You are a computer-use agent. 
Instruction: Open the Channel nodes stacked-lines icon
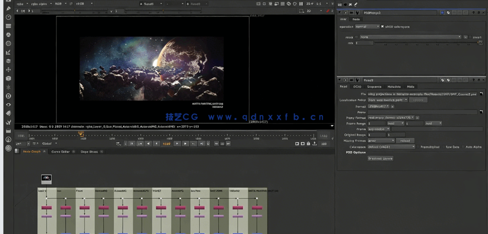8,26
